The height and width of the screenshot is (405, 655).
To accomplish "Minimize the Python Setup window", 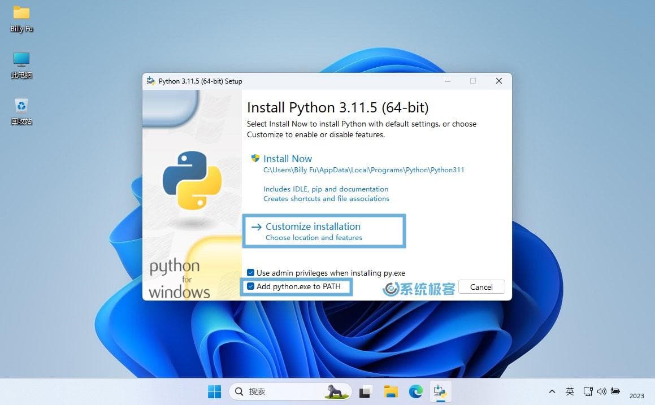I will click(448, 81).
